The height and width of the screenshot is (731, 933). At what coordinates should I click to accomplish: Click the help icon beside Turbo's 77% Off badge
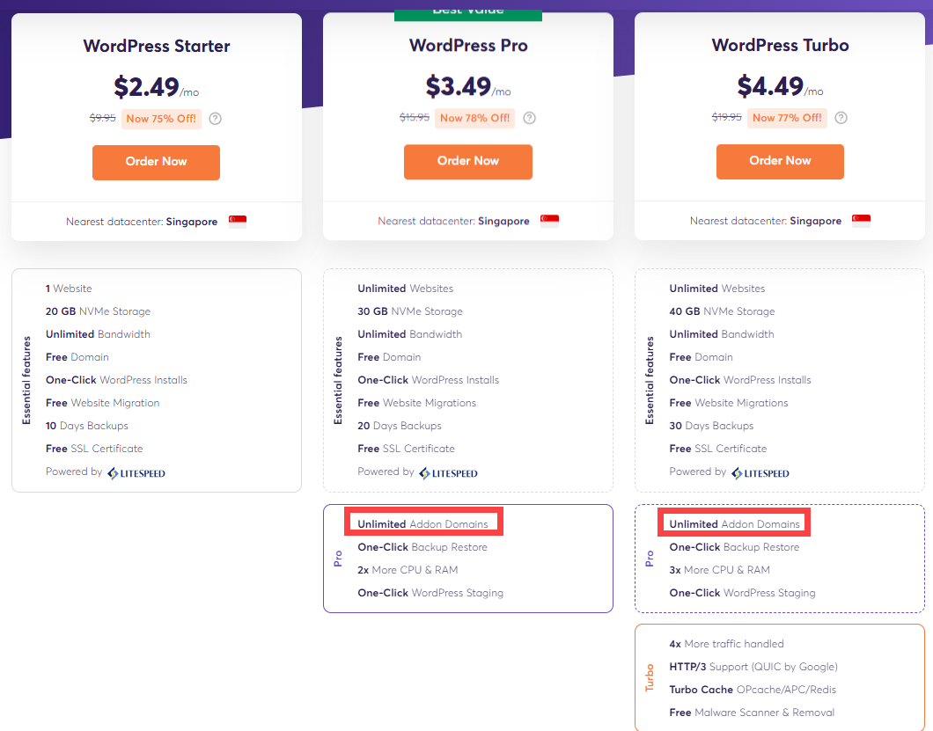coord(841,118)
